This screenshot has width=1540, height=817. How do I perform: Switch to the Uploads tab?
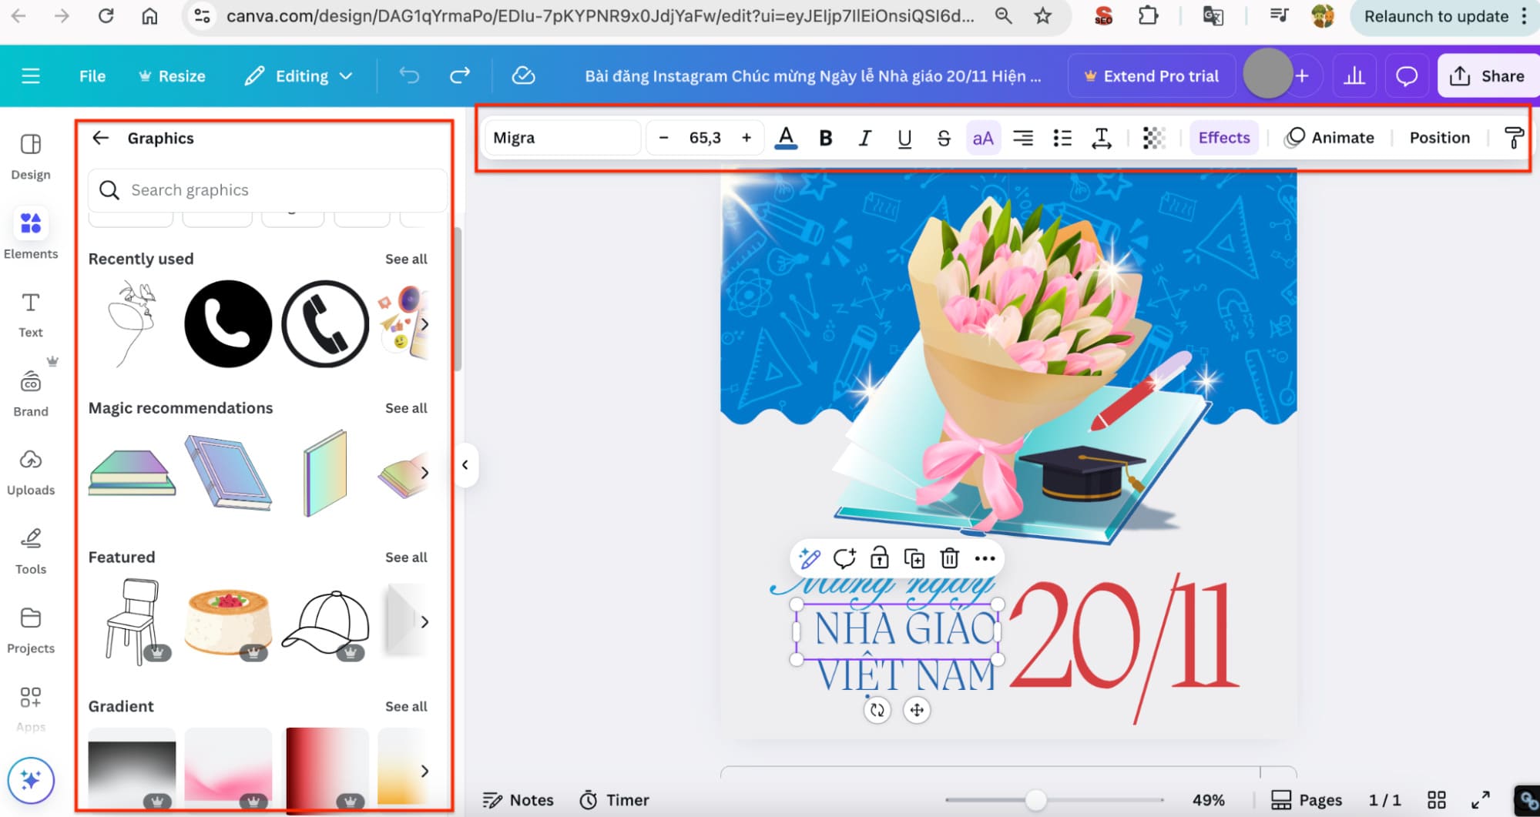click(31, 472)
